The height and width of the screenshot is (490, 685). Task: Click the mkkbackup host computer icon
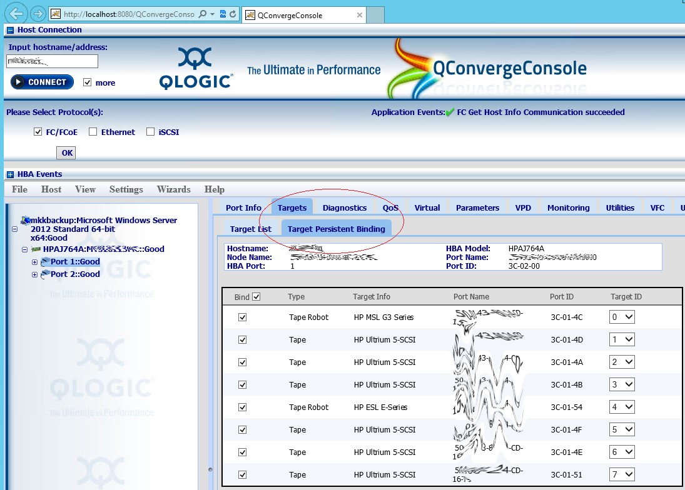click(26, 220)
